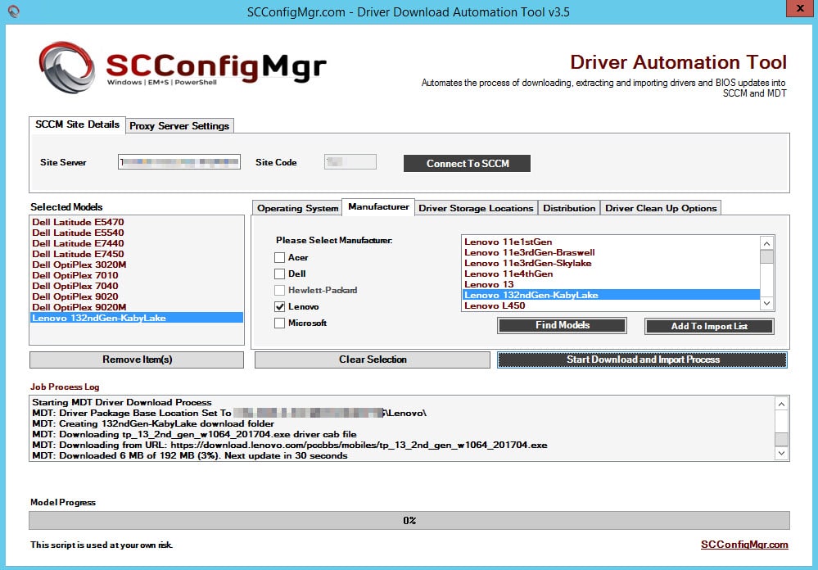Click model list scroll up arrow
Viewport: 818px width, 570px height.
pos(766,243)
